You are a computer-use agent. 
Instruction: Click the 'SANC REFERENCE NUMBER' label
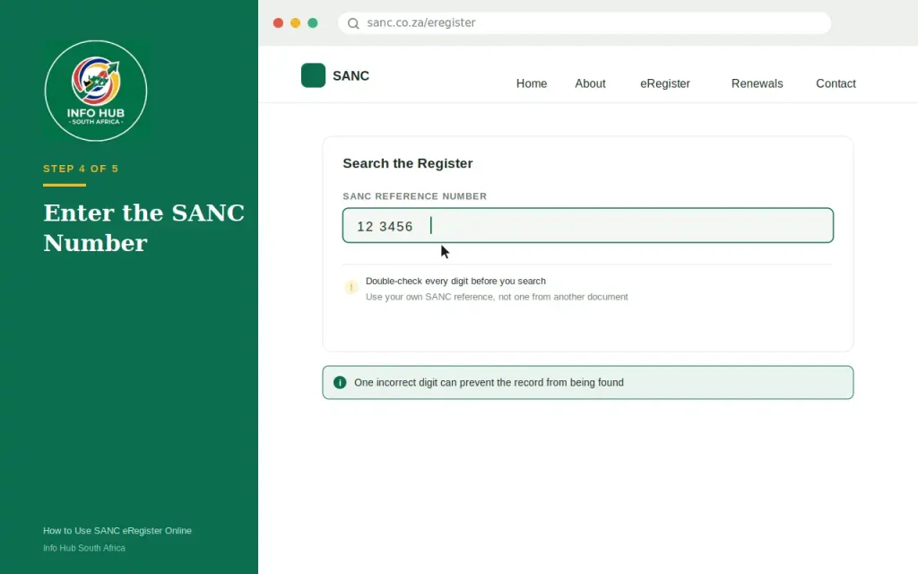tap(414, 196)
